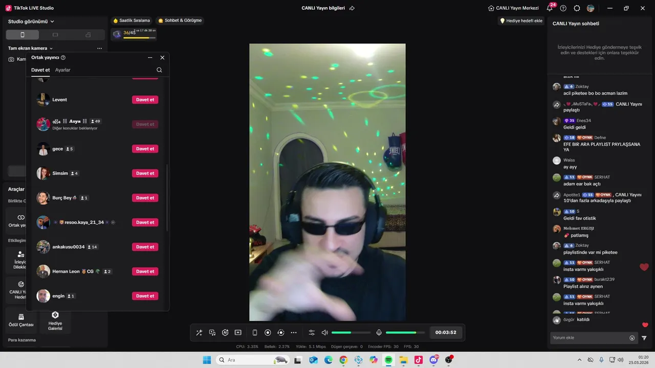Image resolution: width=655 pixels, height=368 pixels.
Task: Open CANLI Yayın Merkezi
Action: (513, 8)
